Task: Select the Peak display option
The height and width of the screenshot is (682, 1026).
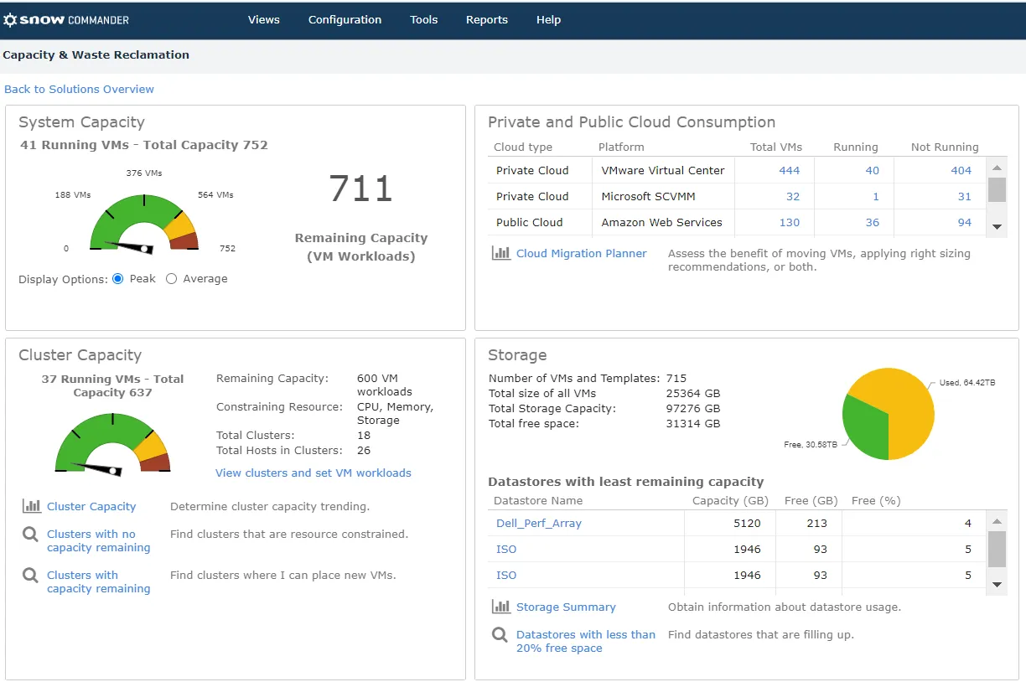Action: 118,279
